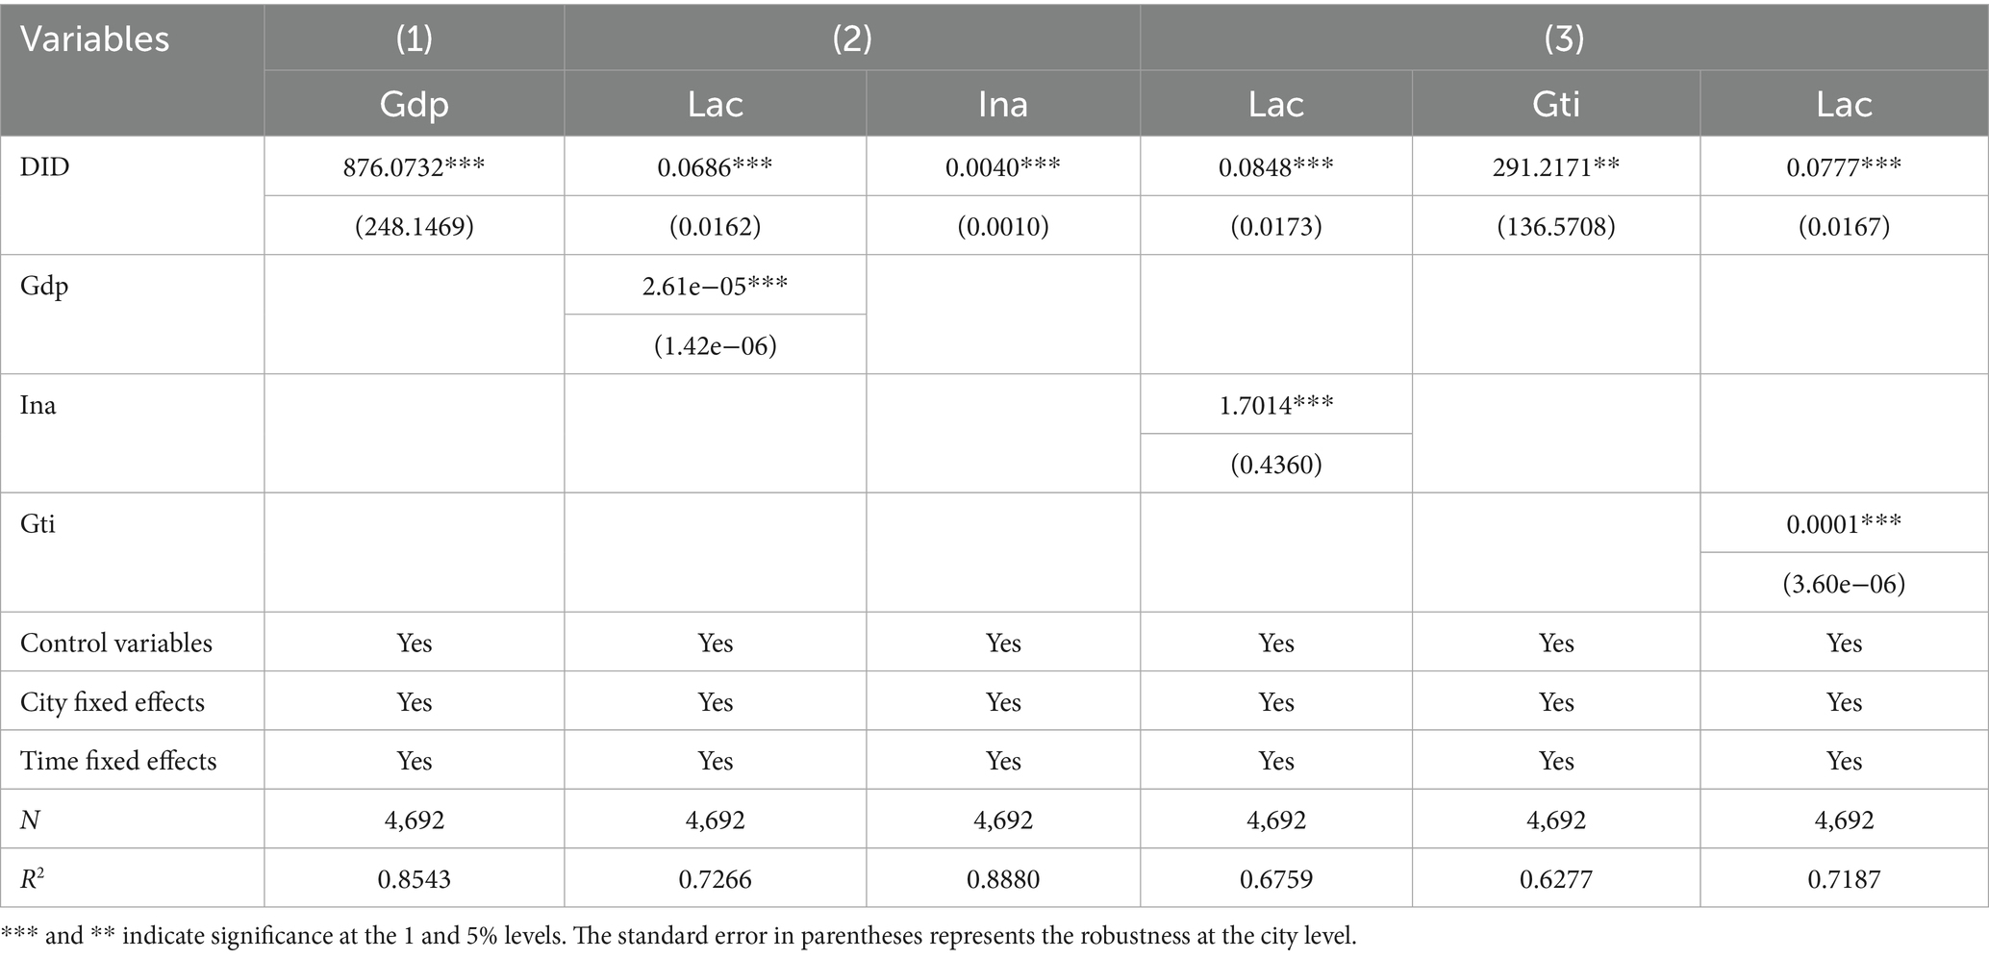Click the DID coefficient 876.0732***

[x=414, y=167]
